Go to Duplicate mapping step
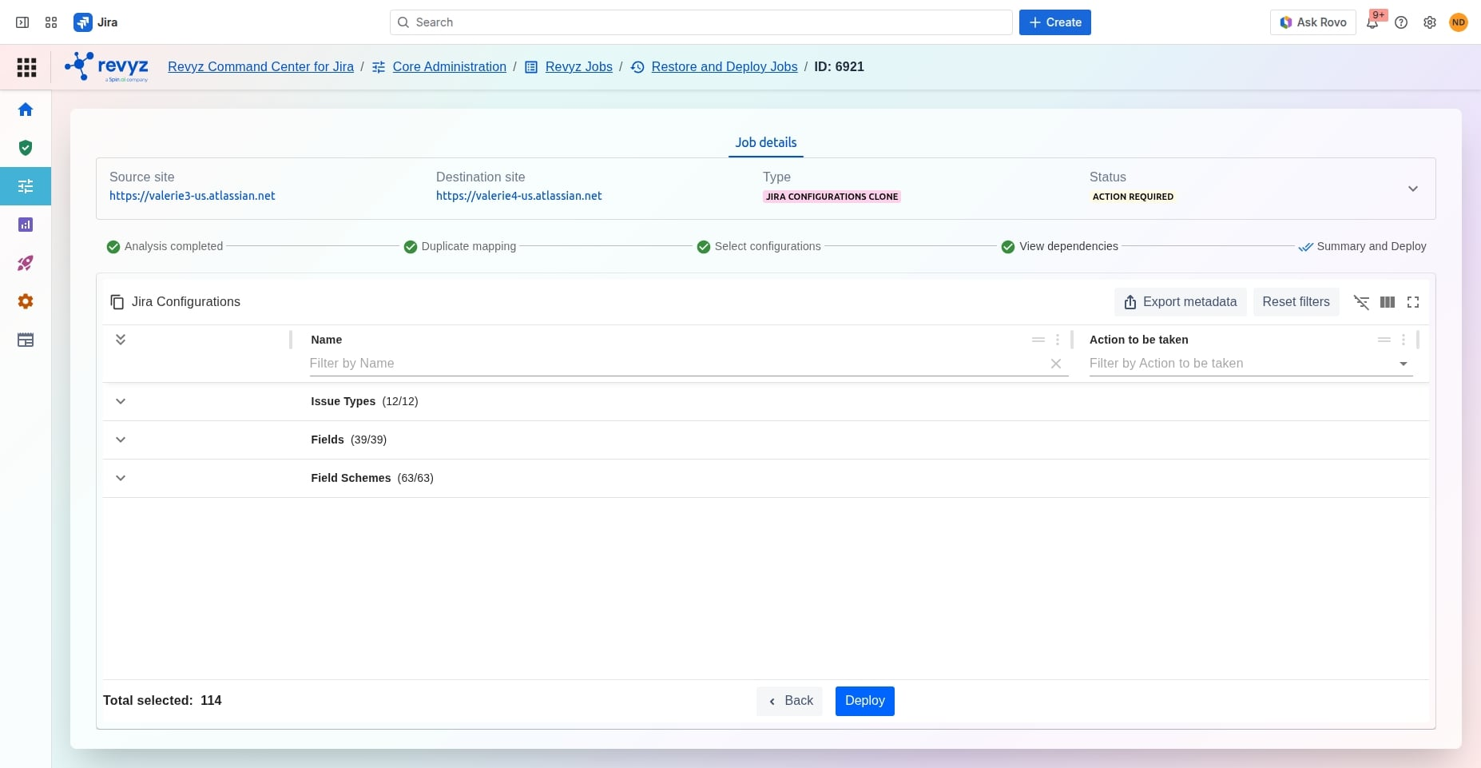Image resolution: width=1481 pixels, height=768 pixels. point(460,246)
